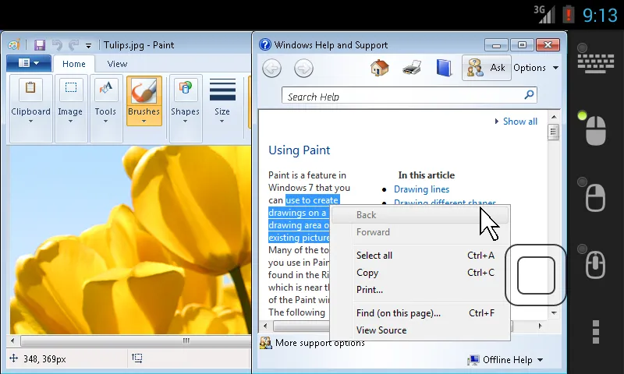
Task: Open the Drawing lines article link
Action: [x=421, y=189]
